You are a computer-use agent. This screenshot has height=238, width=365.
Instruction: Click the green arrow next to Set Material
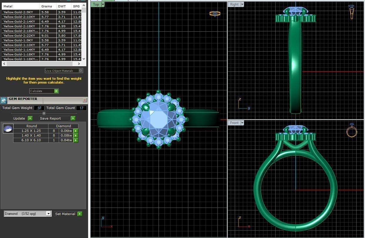(x=80, y=214)
